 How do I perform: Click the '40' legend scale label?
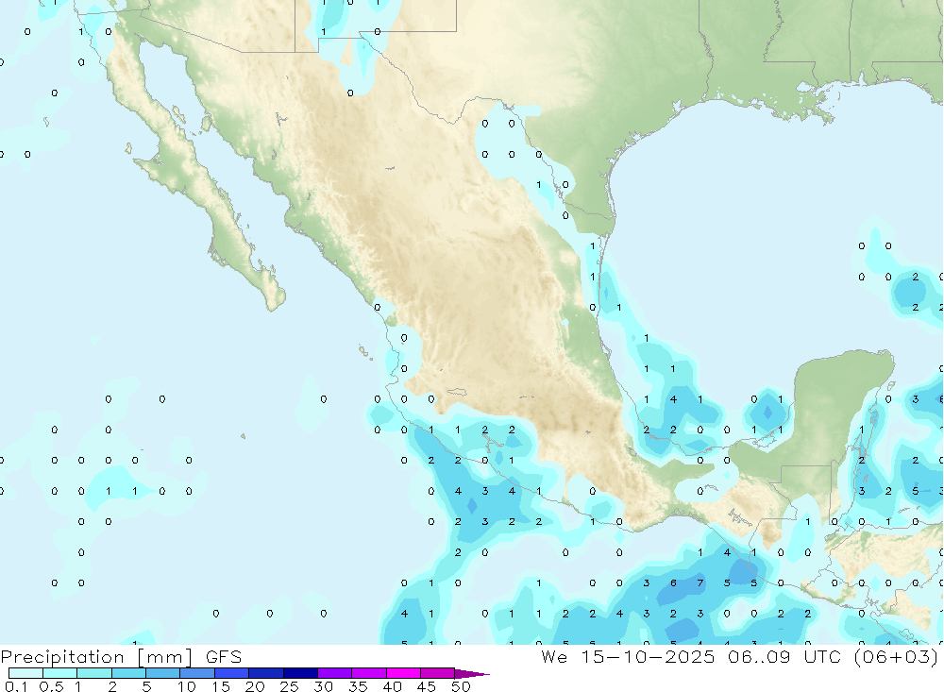click(x=393, y=686)
